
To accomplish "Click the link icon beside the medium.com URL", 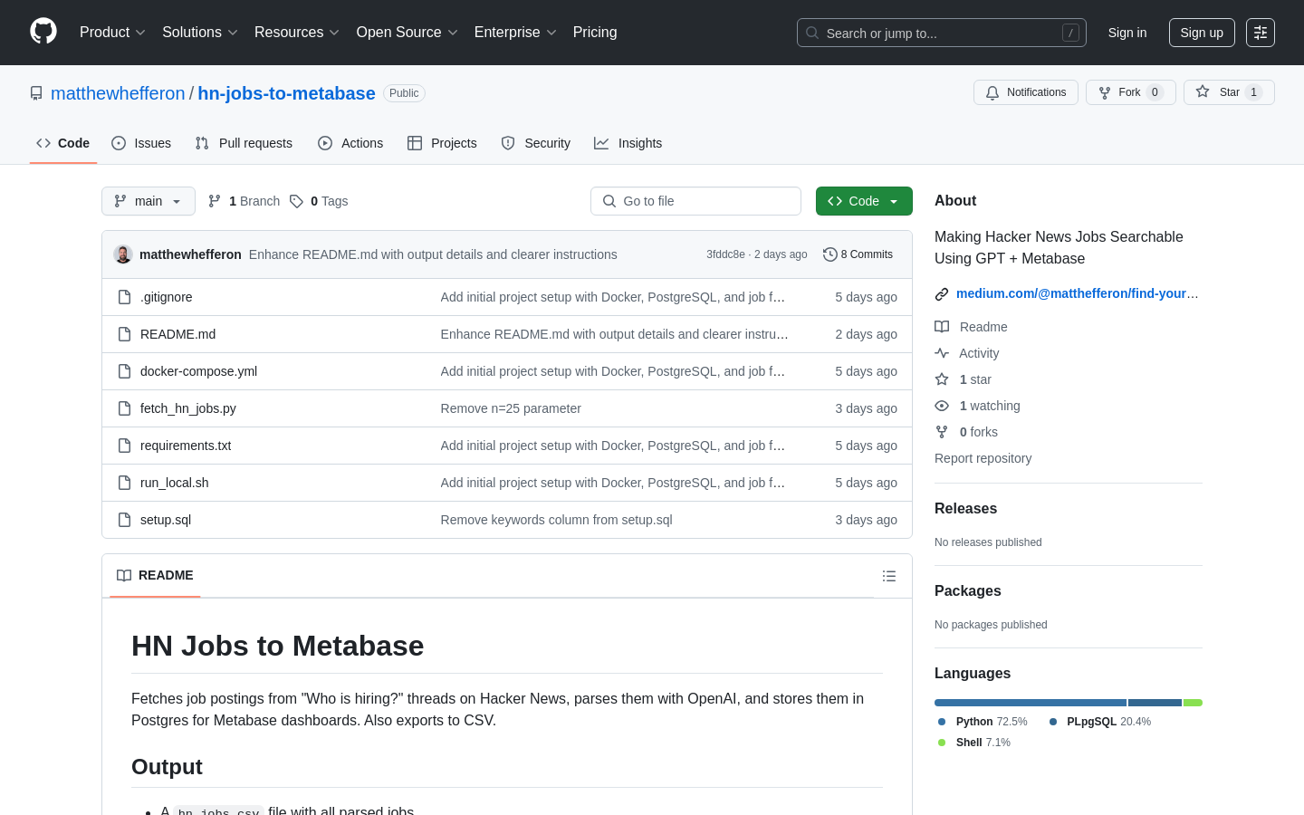I will (942, 293).
